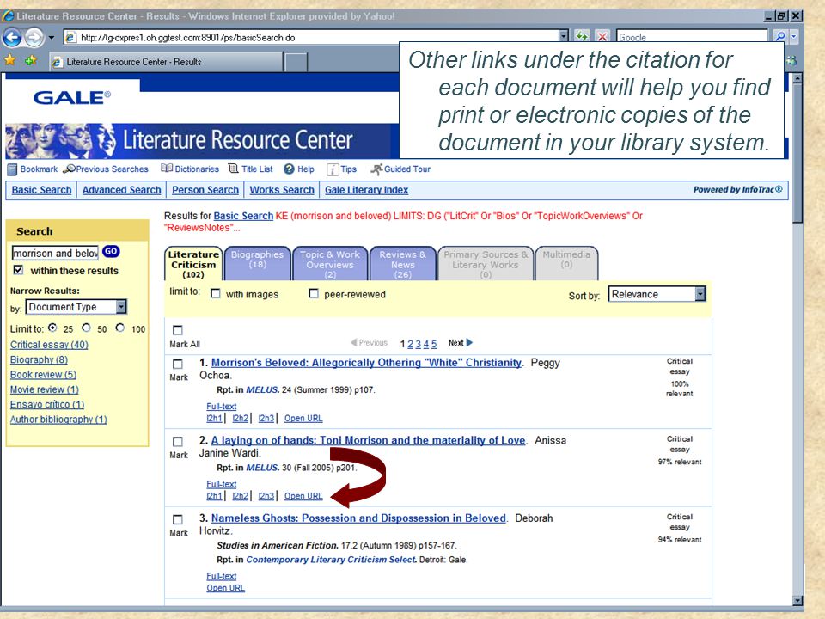Go to Person Search
The height and width of the screenshot is (619, 825).
[205, 190]
